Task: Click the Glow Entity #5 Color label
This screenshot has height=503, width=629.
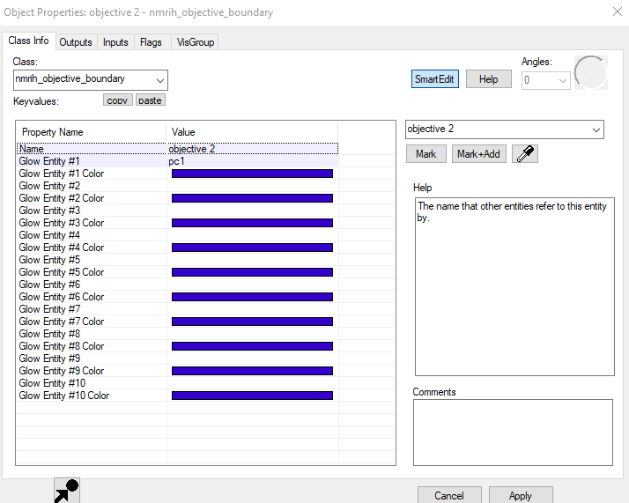Action: [62, 272]
